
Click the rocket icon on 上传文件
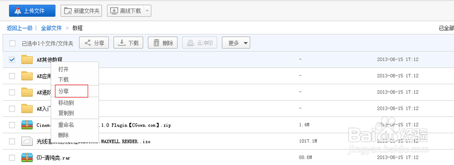(x=18, y=11)
